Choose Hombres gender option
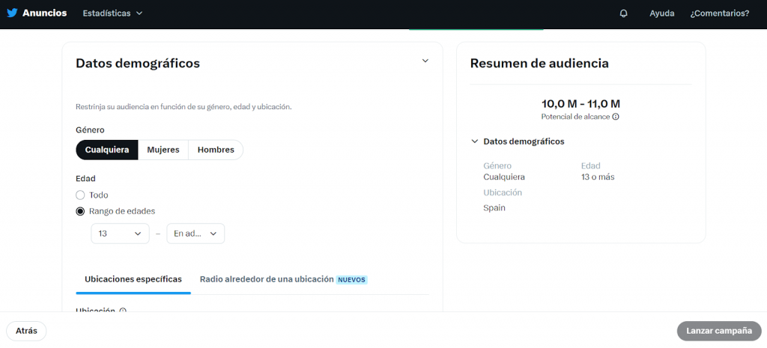The height and width of the screenshot is (348, 767). click(216, 150)
